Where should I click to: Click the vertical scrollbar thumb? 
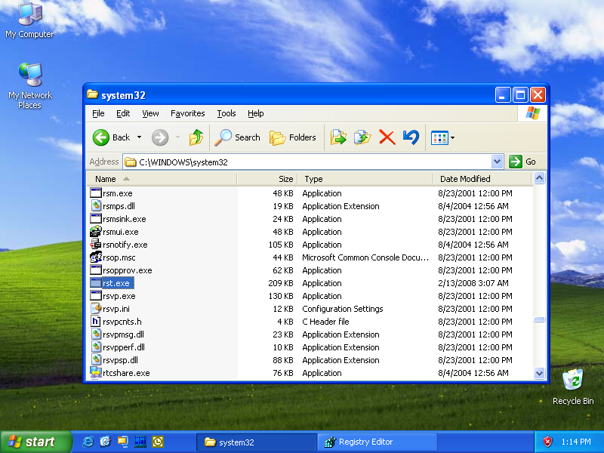(x=539, y=319)
